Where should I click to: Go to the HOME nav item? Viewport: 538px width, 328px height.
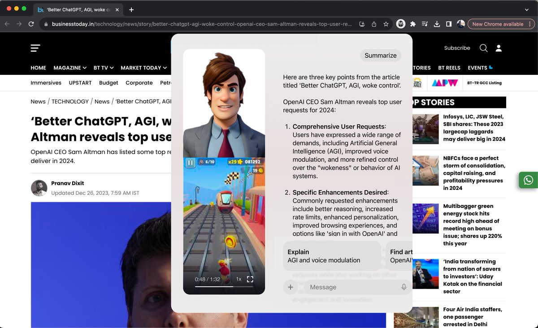(x=38, y=68)
